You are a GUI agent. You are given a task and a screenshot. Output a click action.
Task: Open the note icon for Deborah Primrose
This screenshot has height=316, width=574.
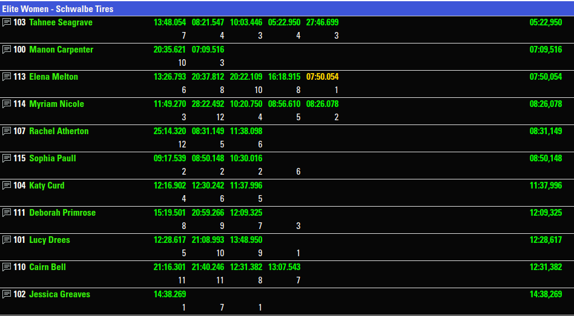[x=7, y=213]
